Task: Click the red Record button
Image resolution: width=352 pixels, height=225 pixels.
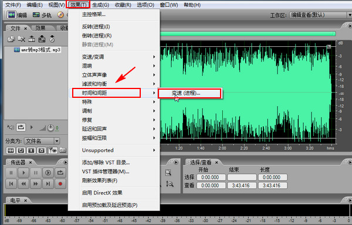Action: point(60,184)
